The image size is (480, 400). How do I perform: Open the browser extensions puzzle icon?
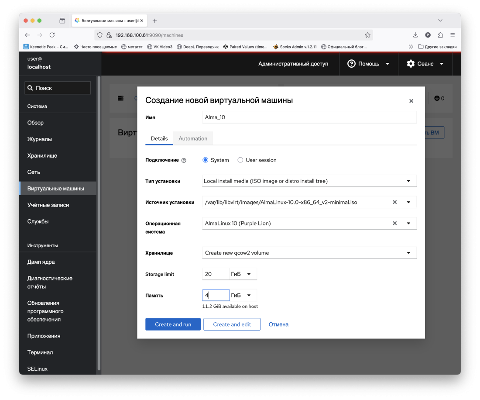(440, 35)
